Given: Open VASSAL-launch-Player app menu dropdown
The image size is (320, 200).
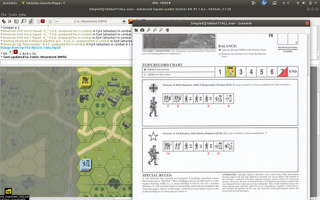Looking at the screenshot, I should (x=43, y=3).
